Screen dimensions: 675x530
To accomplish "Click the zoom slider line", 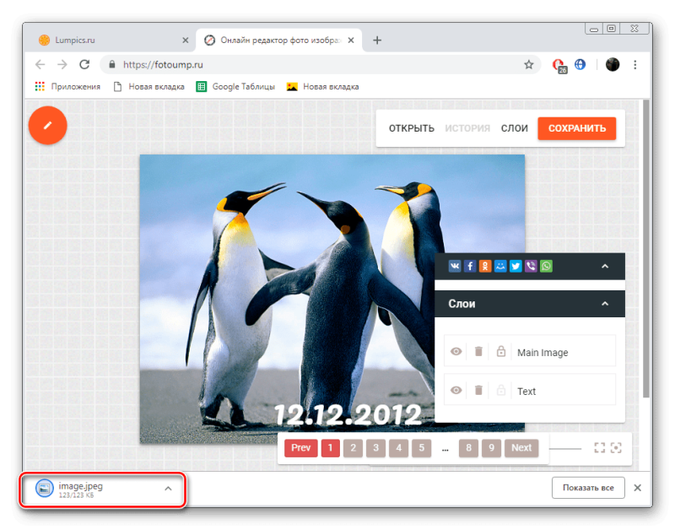I will tap(565, 449).
